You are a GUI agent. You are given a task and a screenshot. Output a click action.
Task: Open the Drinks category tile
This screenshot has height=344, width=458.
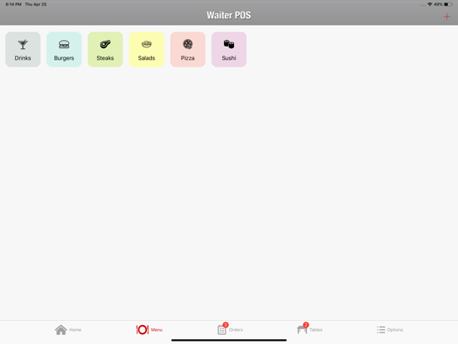click(x=22, y=49)
